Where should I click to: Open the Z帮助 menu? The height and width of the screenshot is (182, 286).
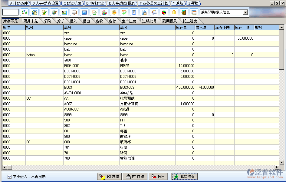[x=193, y=3]
